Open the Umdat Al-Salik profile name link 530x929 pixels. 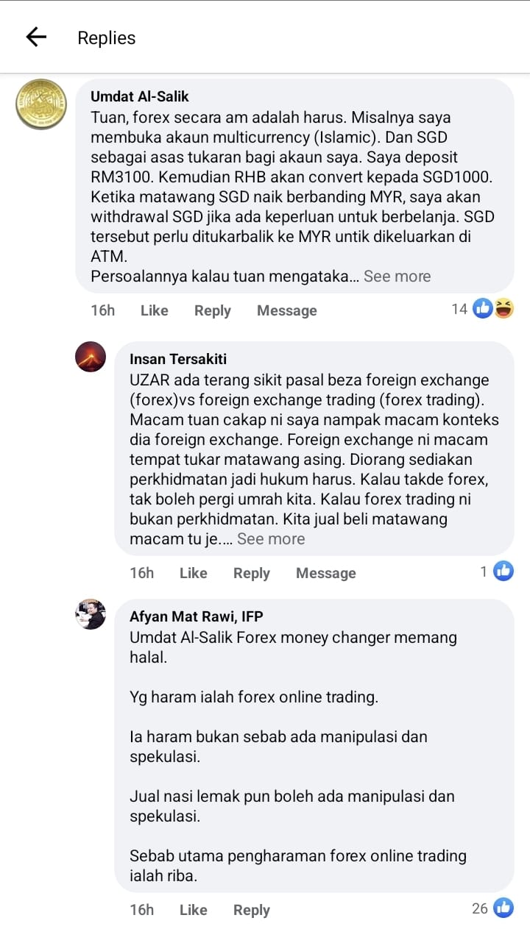pos(139,96)
